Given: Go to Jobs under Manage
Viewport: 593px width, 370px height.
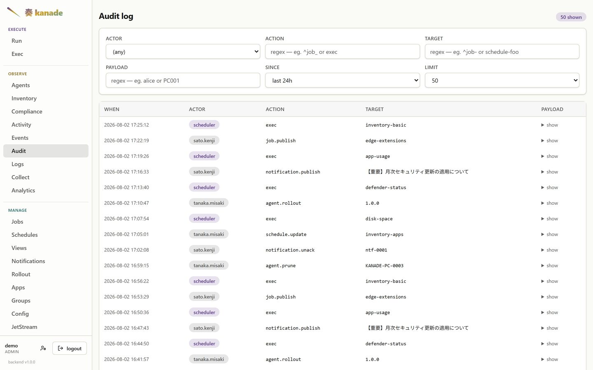Looking at the screenshot, I should coord(46,222).
